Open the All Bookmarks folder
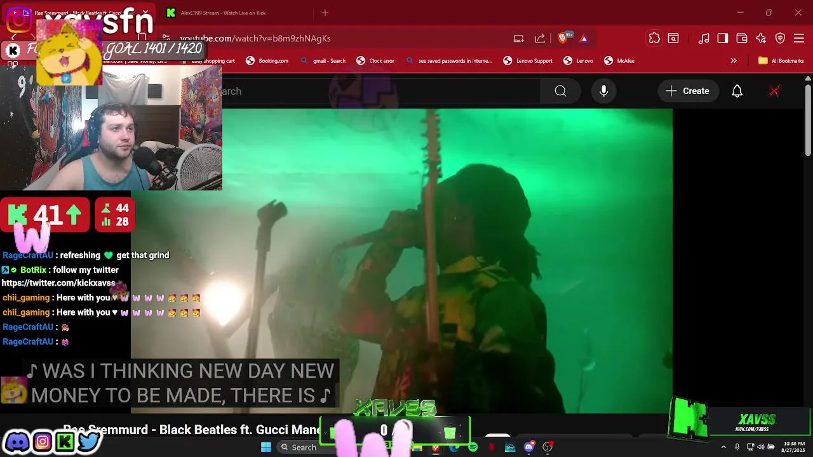The height and width of the screenshot is (457, 813). click(x=781, y=61)
